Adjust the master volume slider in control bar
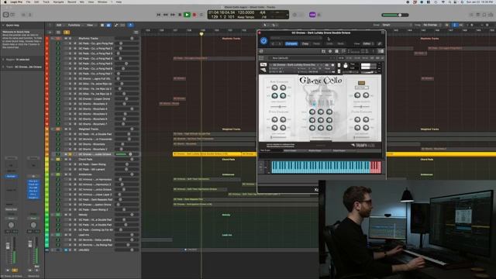Image resolution: width=496 pixels, height=279 pixels. click(395, 15)
